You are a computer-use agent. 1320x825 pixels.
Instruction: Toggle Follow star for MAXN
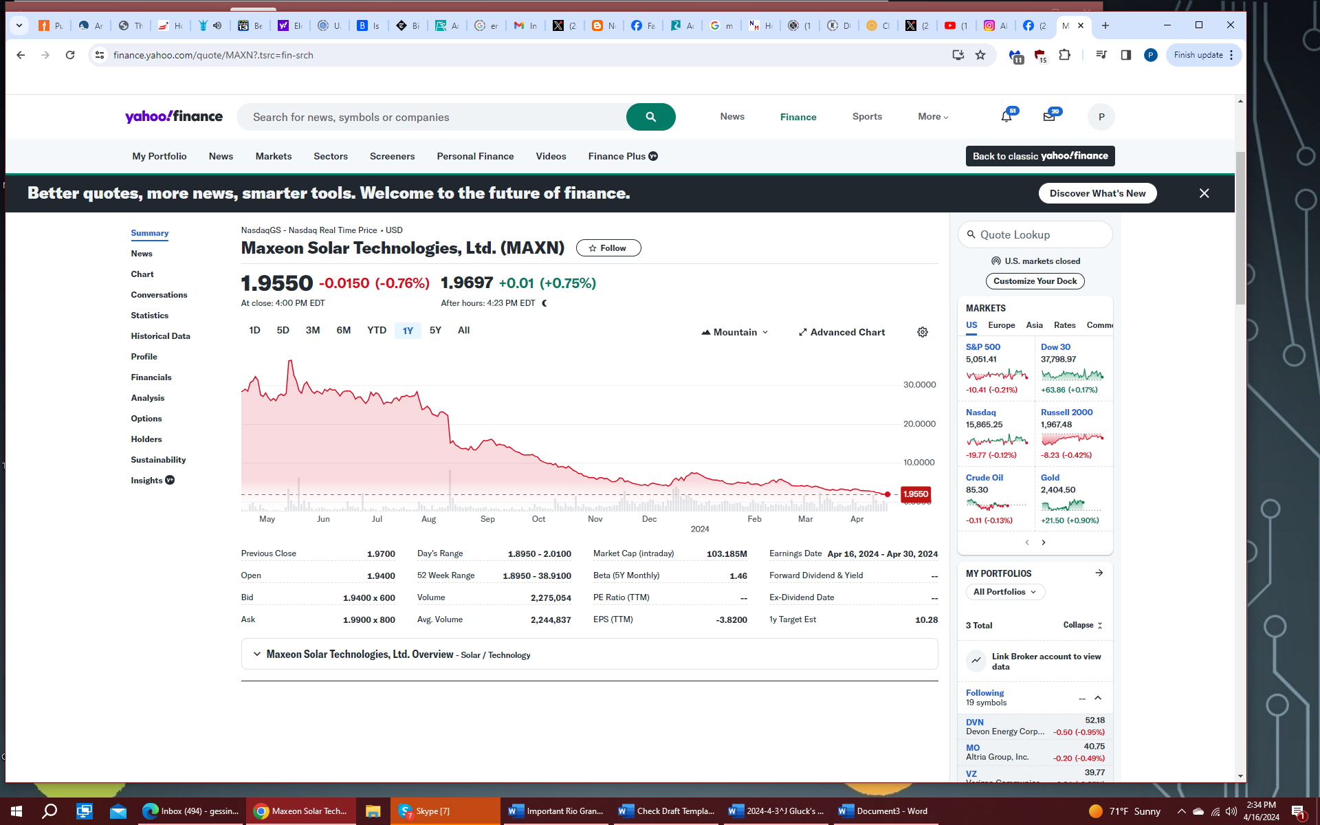[x=608, y=248]
